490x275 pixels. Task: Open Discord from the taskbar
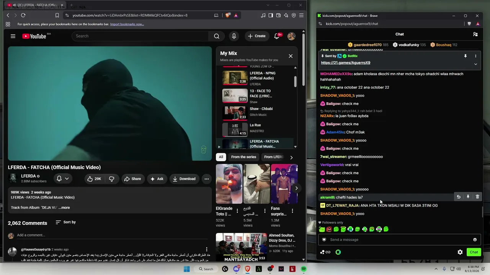(236, 269)
